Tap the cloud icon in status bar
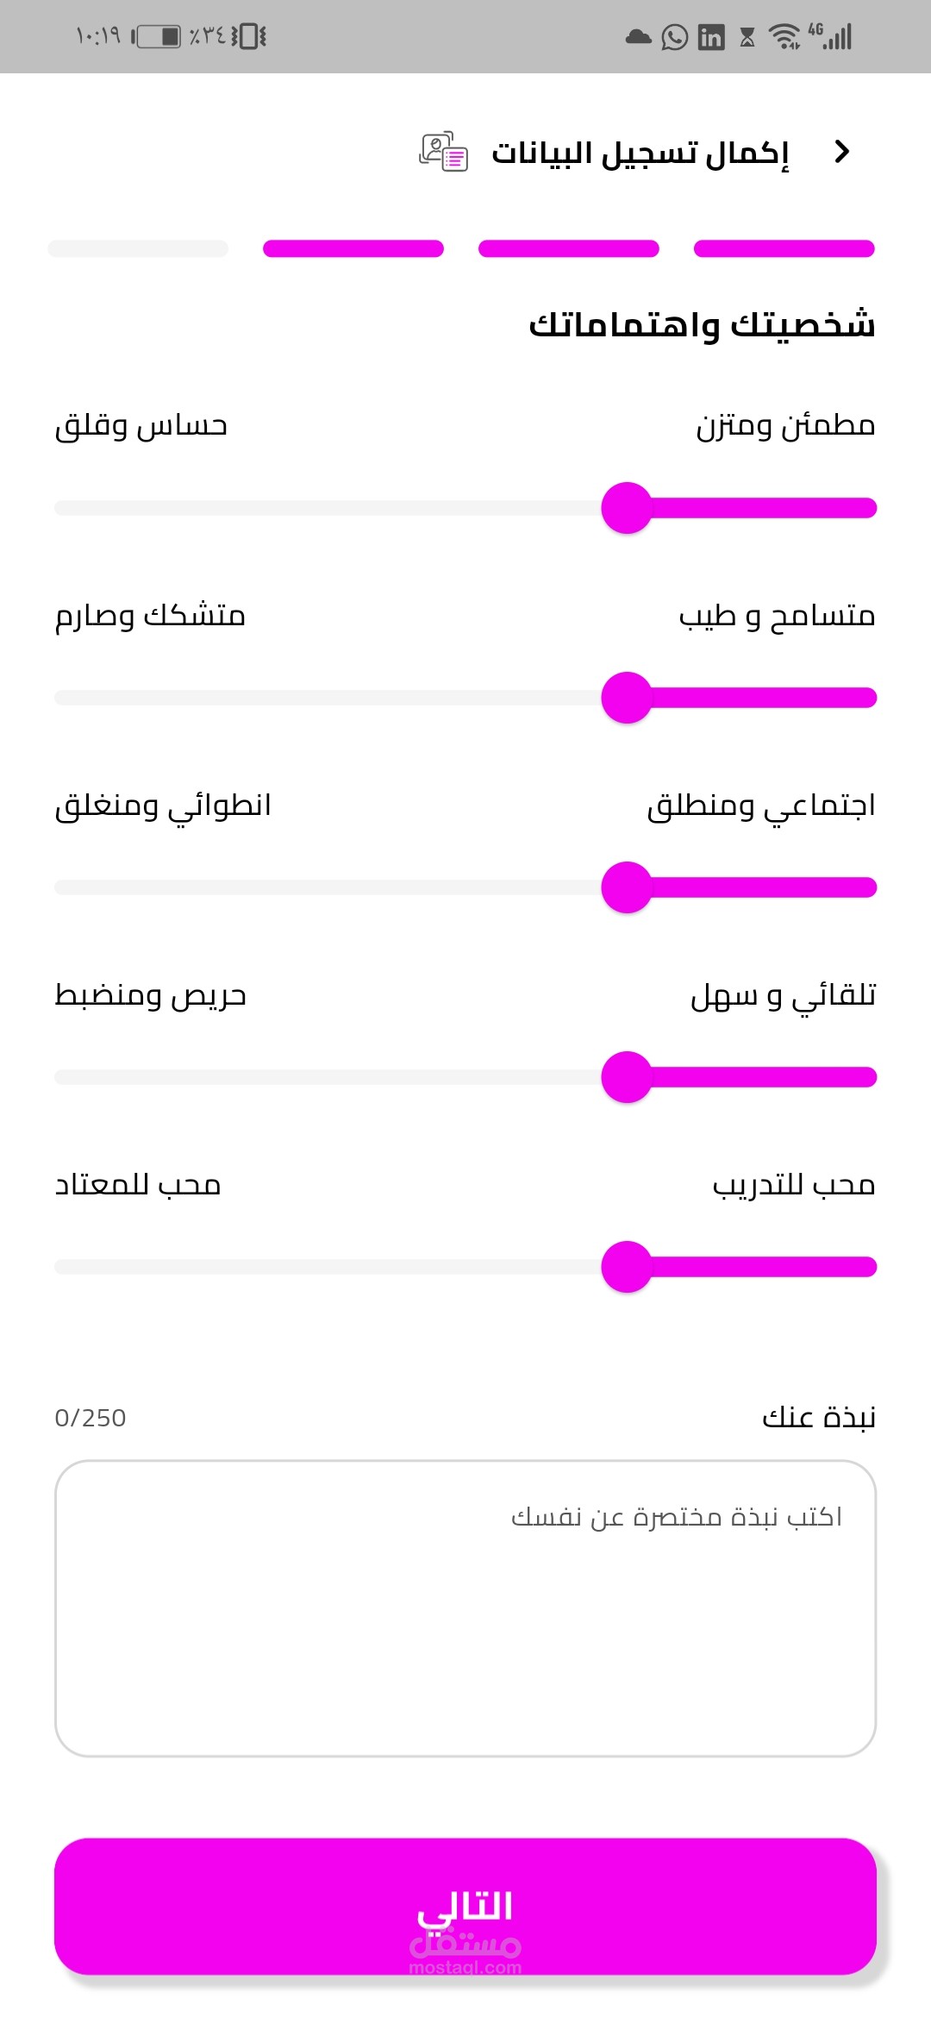The image size is (931, 2018). [x=638, y=37]
